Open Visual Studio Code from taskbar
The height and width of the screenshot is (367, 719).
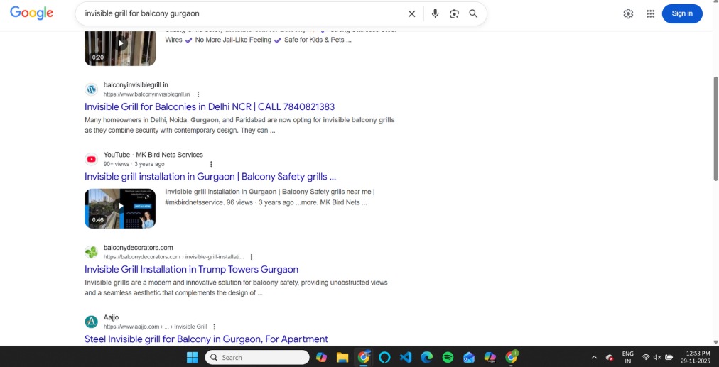(x=406, y=357)
